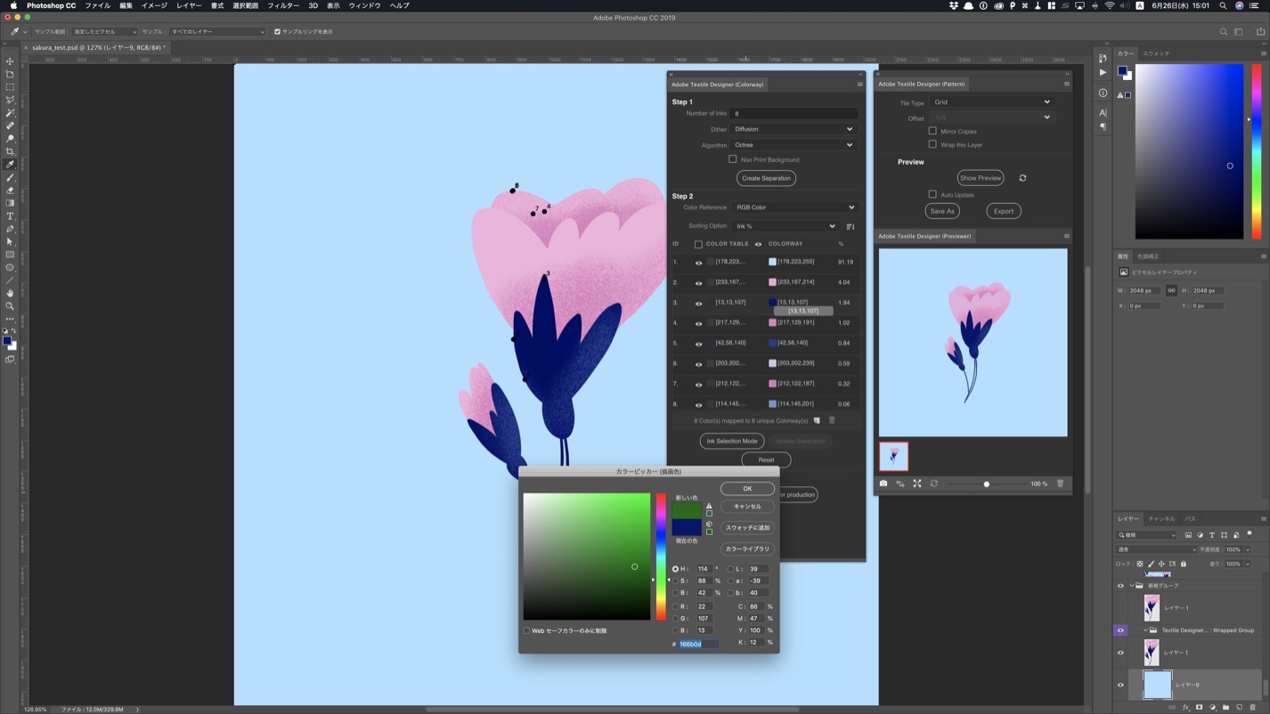This screenshot has width=1270, height=714.
Task: Click the camera icon in the Previewer panel
Action: coord(883,483)
